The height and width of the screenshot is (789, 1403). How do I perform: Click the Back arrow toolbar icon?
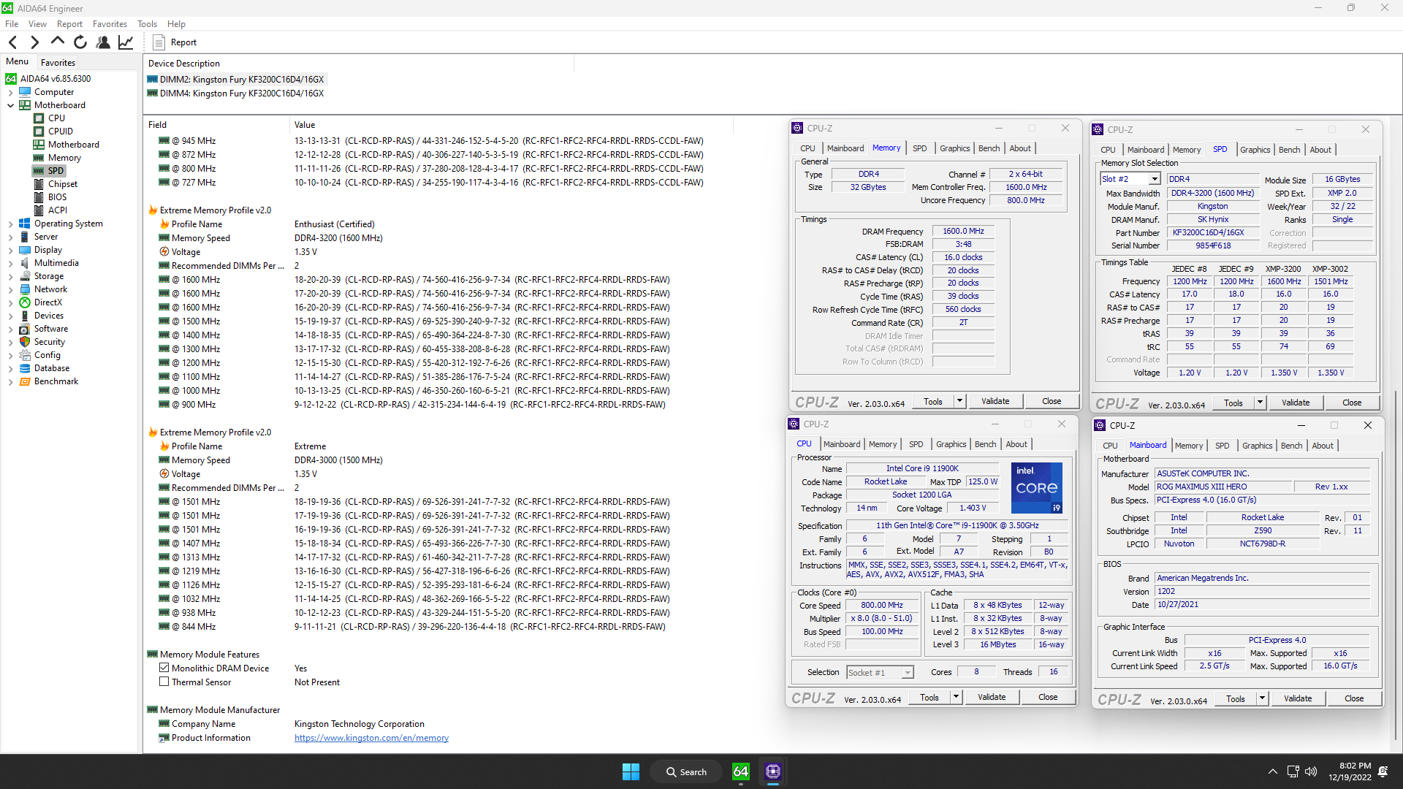(12, 42)
